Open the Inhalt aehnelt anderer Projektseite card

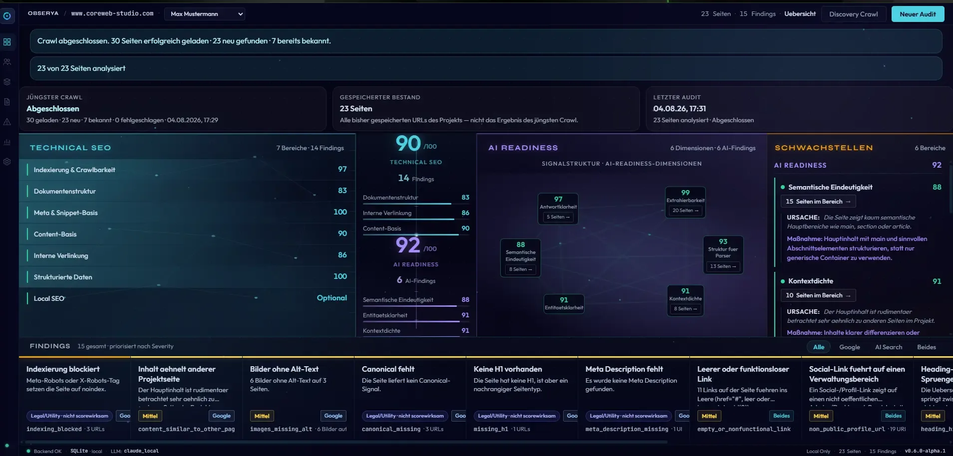pos(187,398)
